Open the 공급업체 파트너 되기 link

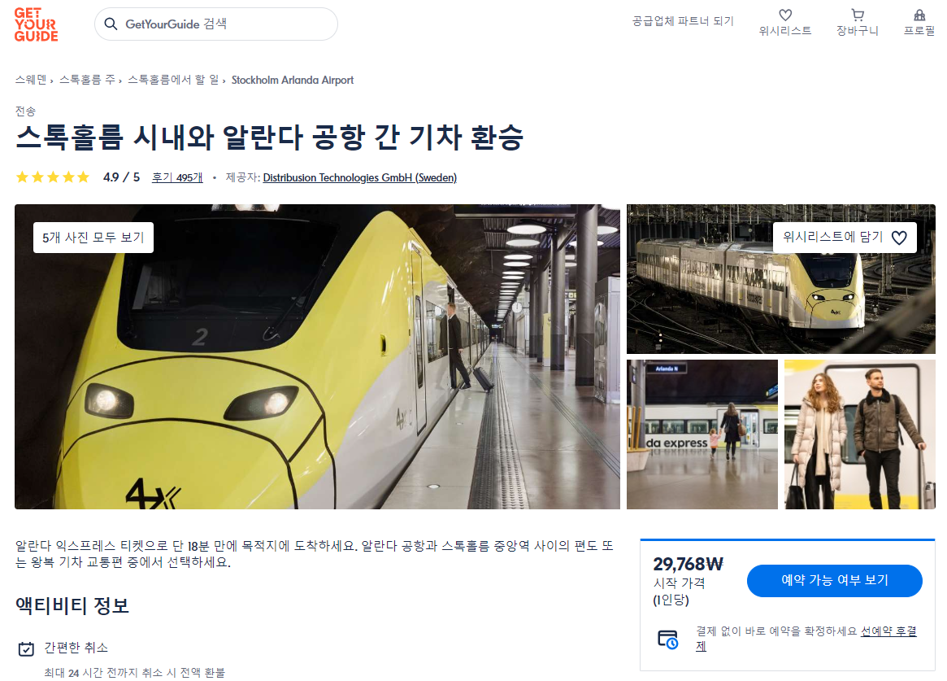[683, 21]
